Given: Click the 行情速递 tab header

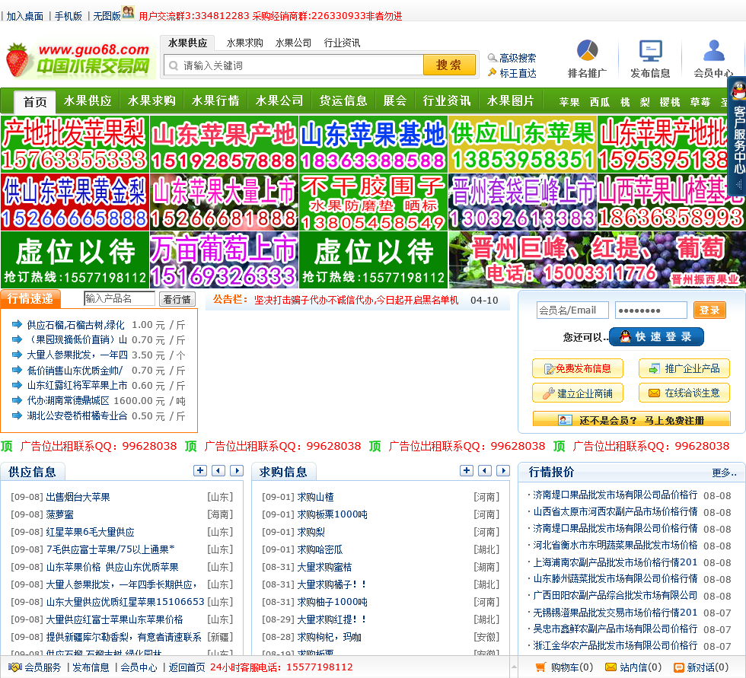Looking at the screenshot, I should tap(30, 298).
